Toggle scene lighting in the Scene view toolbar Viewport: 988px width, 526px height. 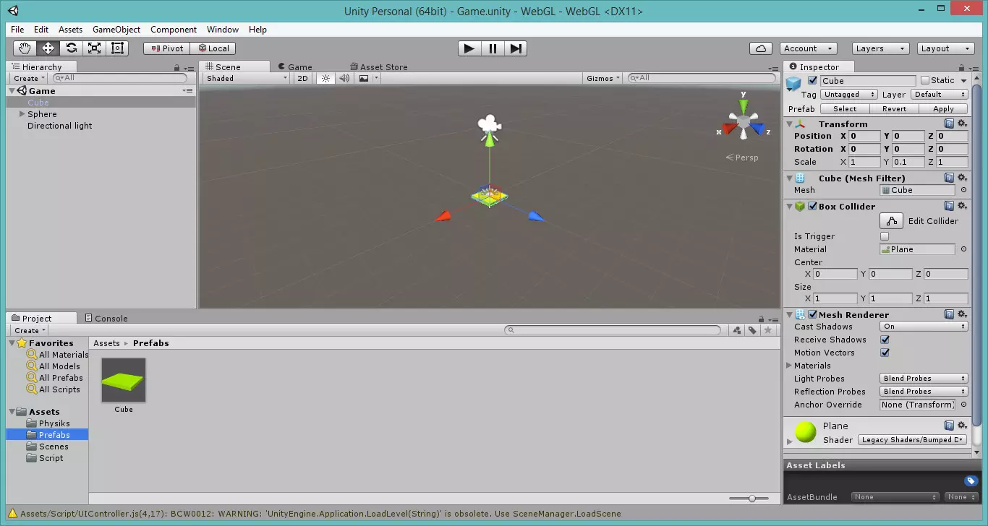coord(325,78)
